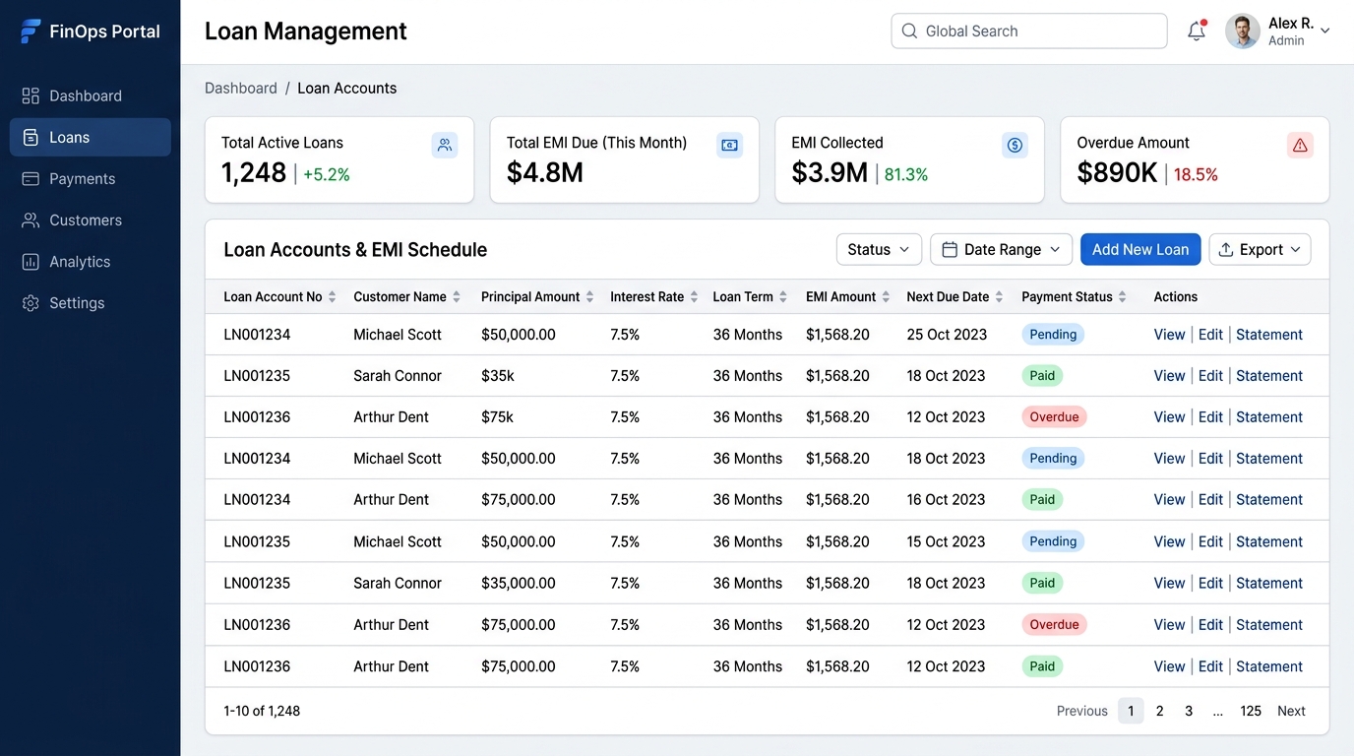The width and height of the screenshot is (1354, 756).
Task: Sort by EMI Amount column arrows
Action: 886,297
